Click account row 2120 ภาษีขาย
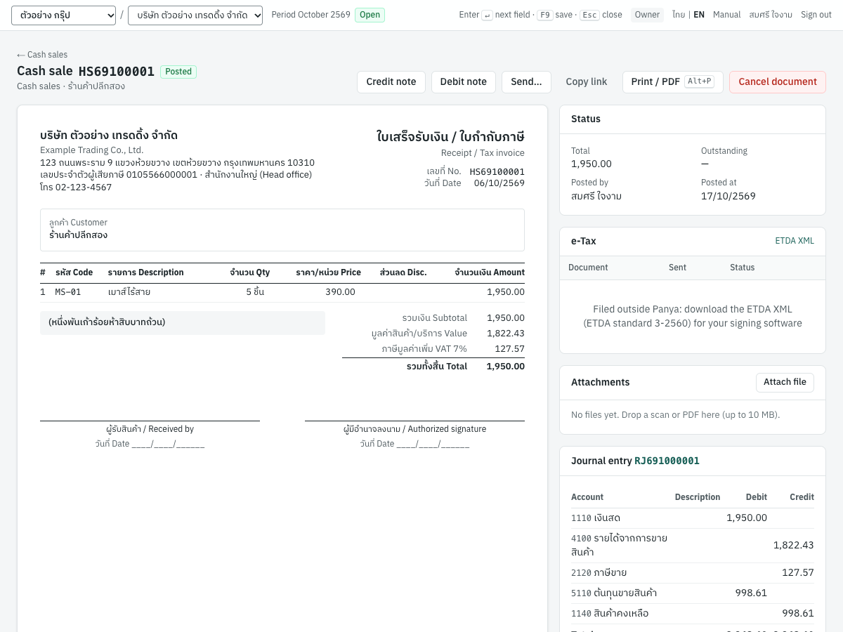Screen dimensions: 843x632 tap(693, 573)
